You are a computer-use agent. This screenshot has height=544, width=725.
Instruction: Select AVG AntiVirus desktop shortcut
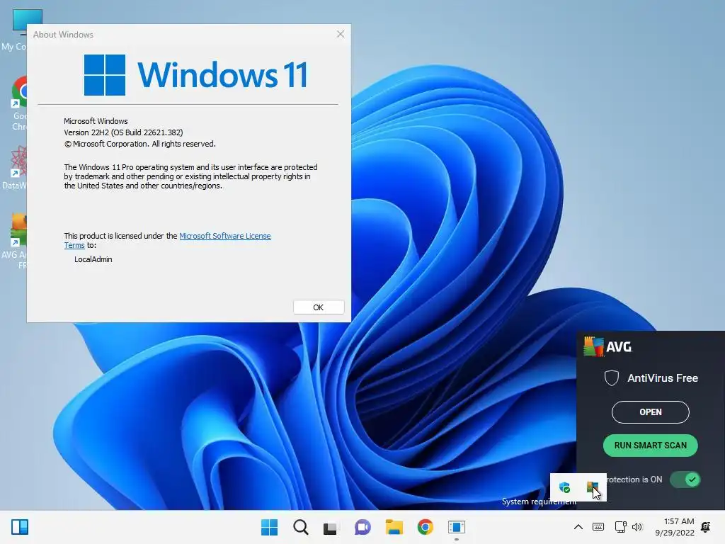[14, 241]
